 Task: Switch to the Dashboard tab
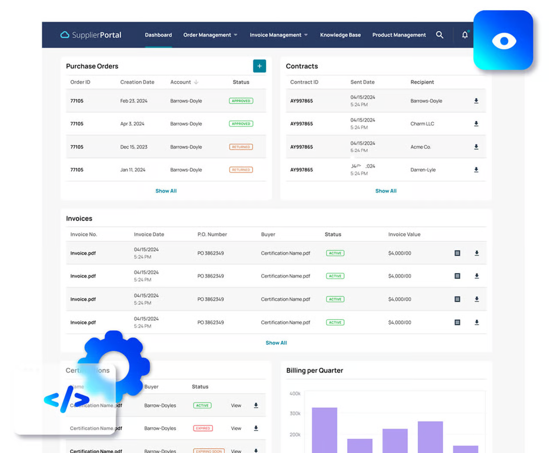coord(158,35)
